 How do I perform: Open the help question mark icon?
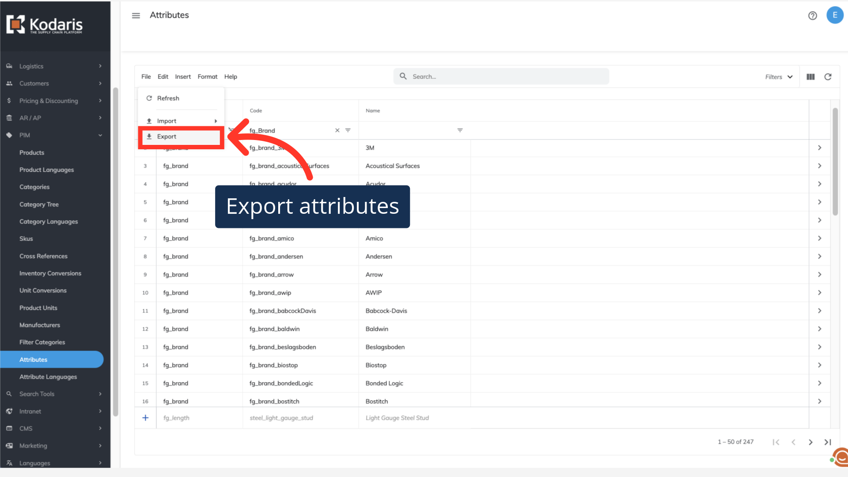tap(812, 15)
